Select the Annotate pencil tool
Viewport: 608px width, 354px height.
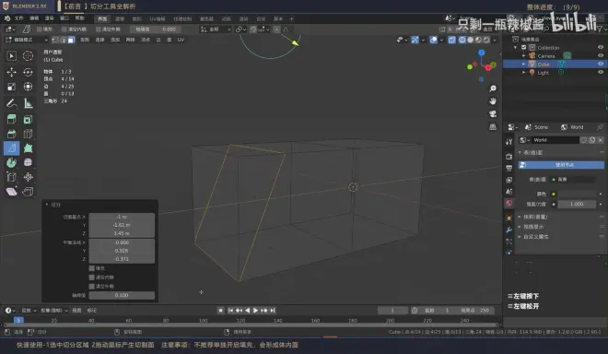(x=11, y=103)
